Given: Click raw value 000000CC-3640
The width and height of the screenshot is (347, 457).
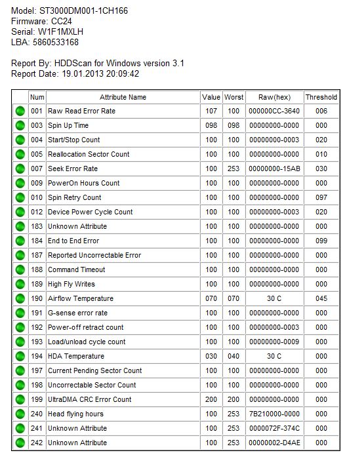Looking at the screenshot, I should 274,111.
